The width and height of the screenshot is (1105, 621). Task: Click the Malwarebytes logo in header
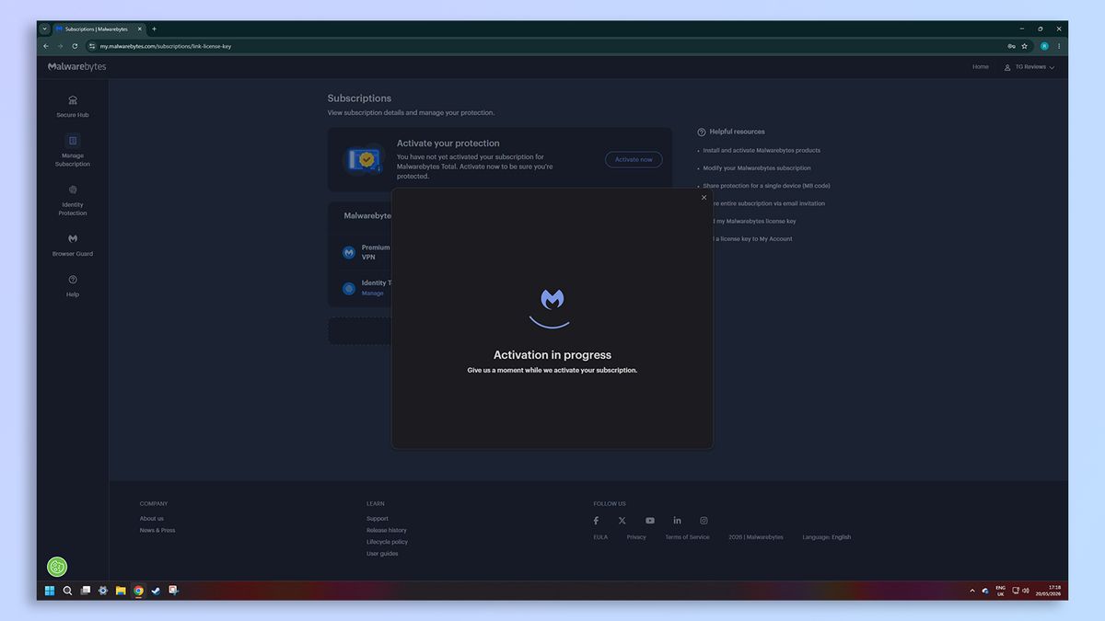[x=77, y=66]
